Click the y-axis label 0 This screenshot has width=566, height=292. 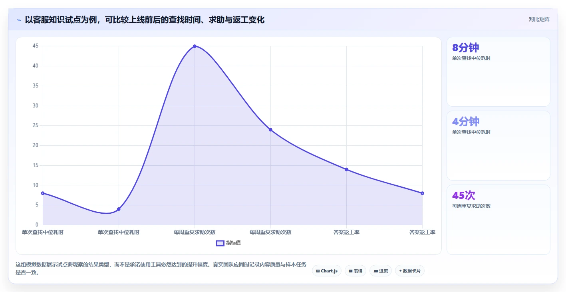tap(37, 225)
